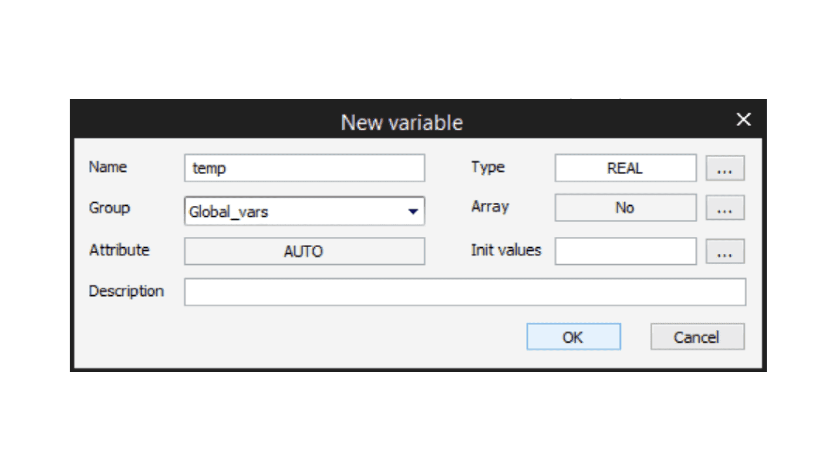Click the empty Init values field
836x470 pixels.
coord(625,251)
